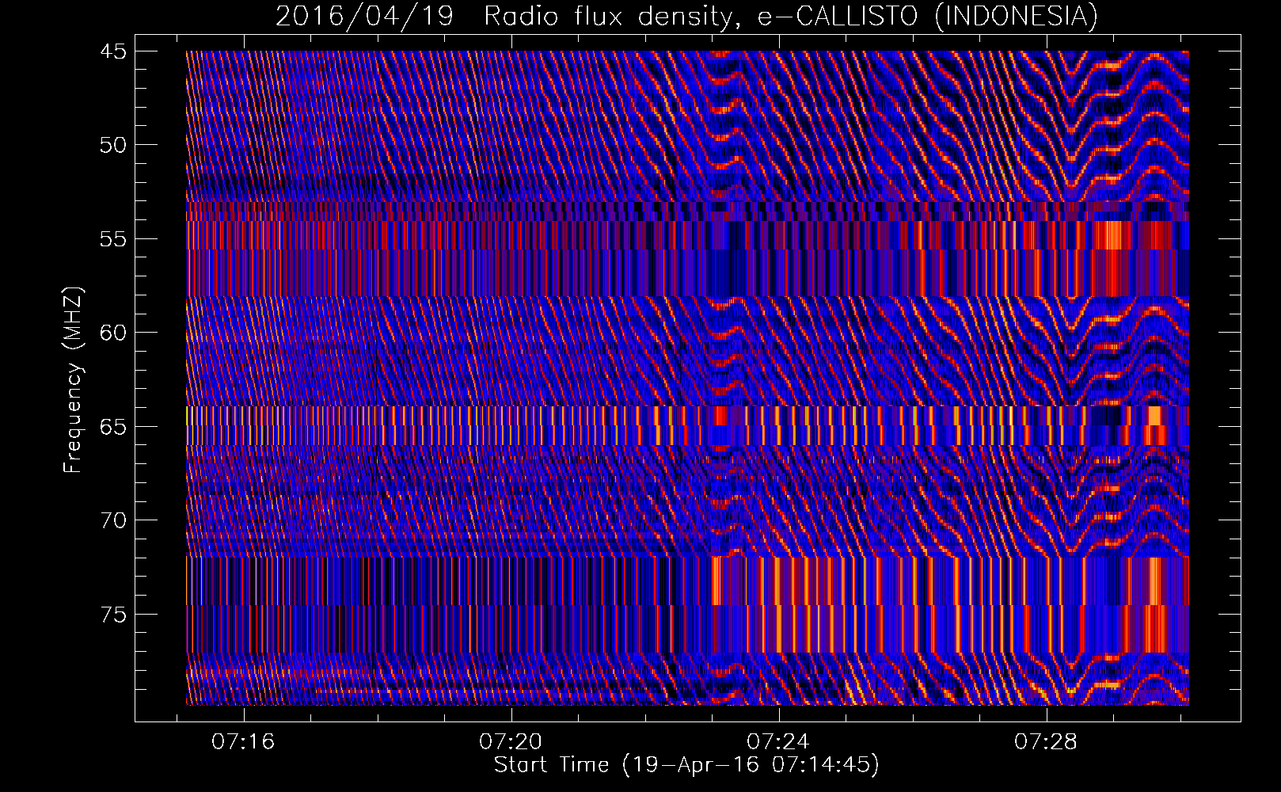Click the 55 frequency tick label
The height and width of the screenshot is (792, 1281).
[x=113, y=239]
